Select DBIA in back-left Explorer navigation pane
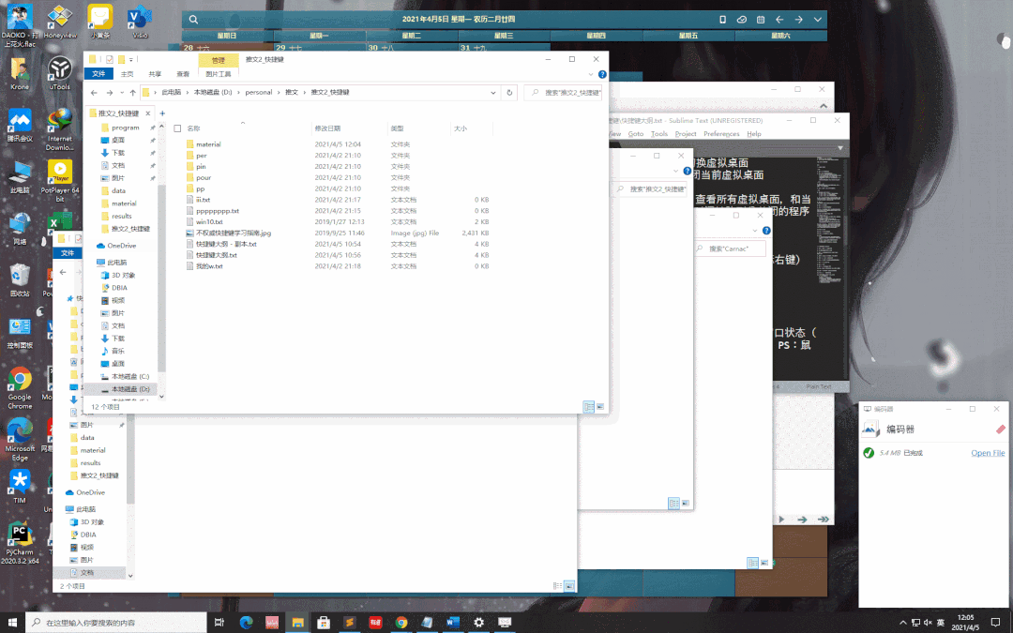The height and width of the screenshot is (633, 1013). pos(88,535)
